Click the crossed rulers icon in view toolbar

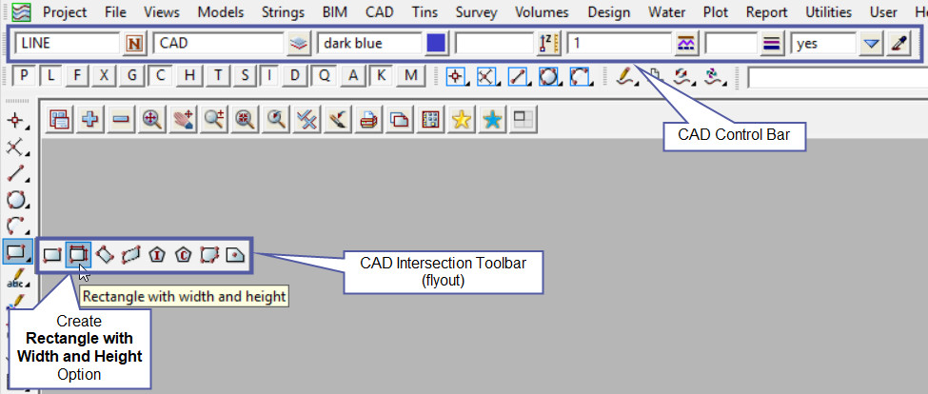306,120
